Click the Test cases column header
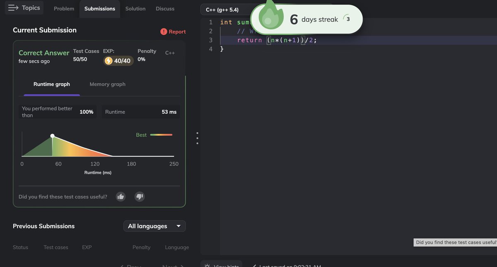 (56, 247)
